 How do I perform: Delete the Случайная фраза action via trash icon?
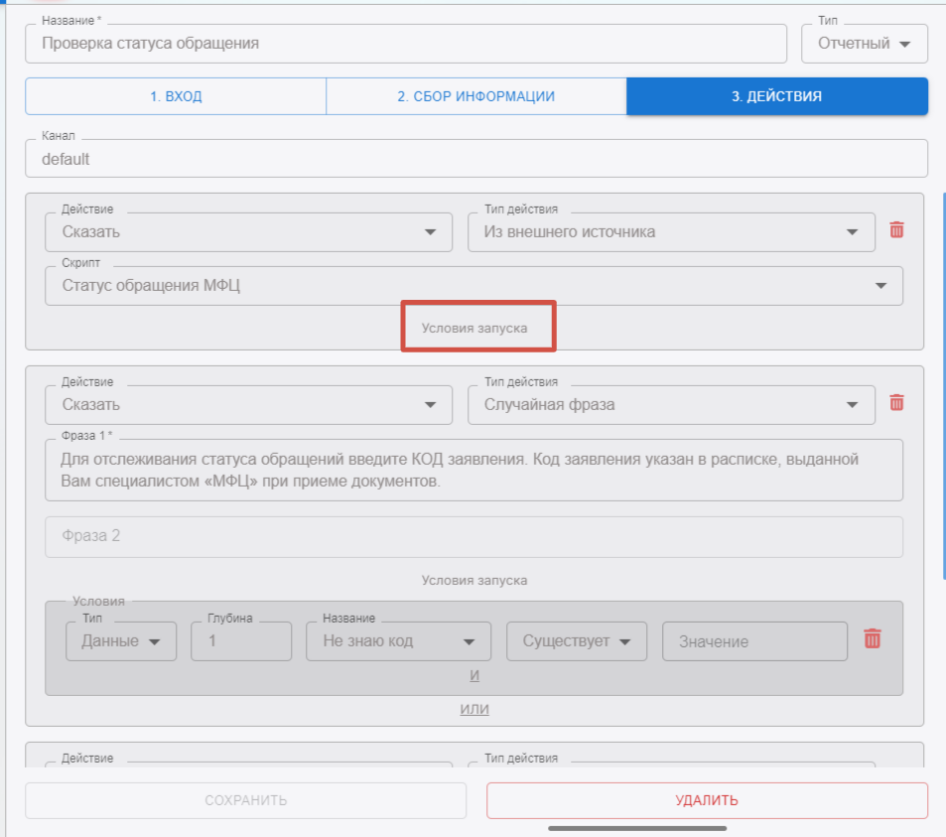coord(896,403)
